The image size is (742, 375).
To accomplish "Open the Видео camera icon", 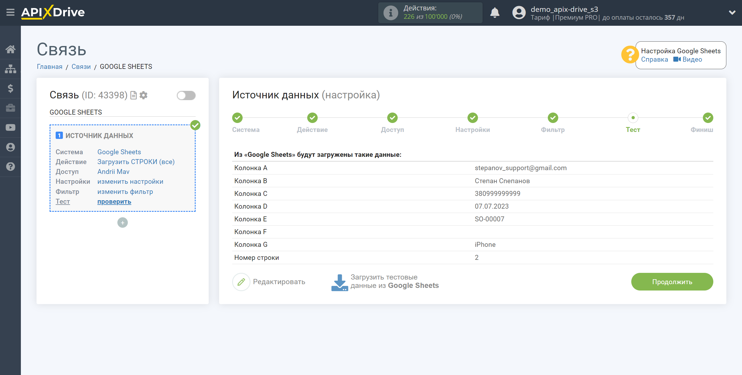I will point(677,59).
